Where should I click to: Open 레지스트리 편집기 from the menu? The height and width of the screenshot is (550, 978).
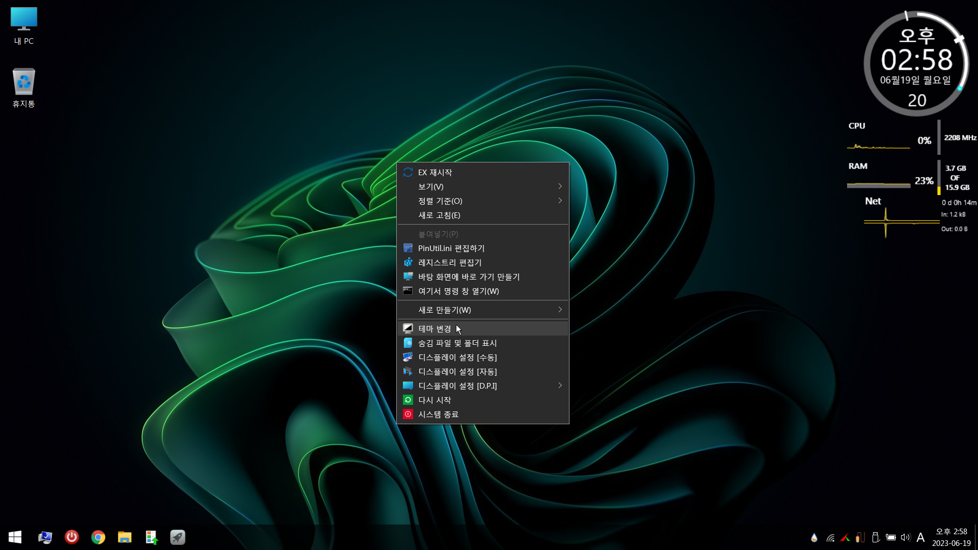(x=483, y=262)
